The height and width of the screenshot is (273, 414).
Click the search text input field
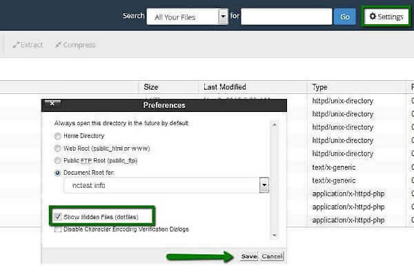(286, 17)
